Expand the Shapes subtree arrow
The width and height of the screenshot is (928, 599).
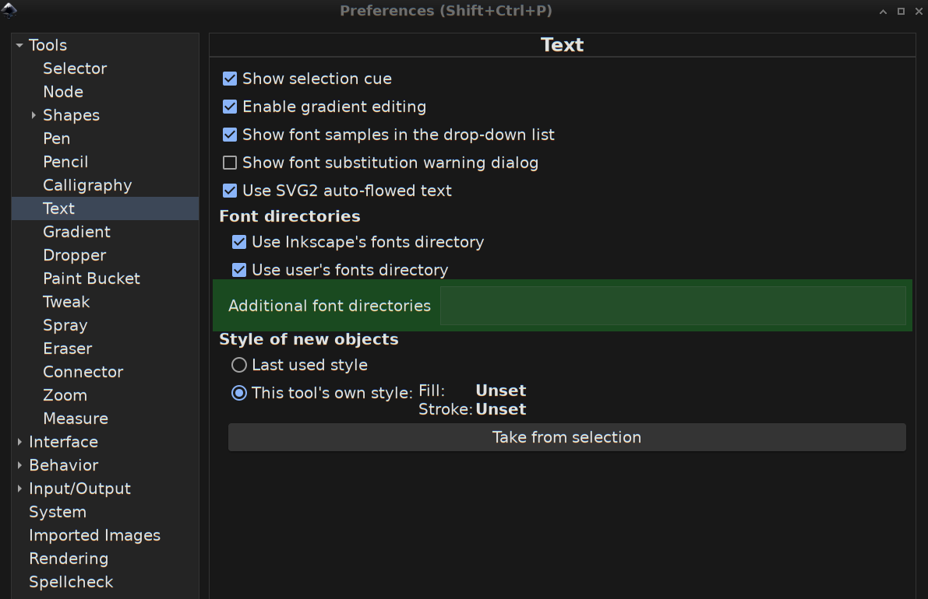(x=34, y=115)
